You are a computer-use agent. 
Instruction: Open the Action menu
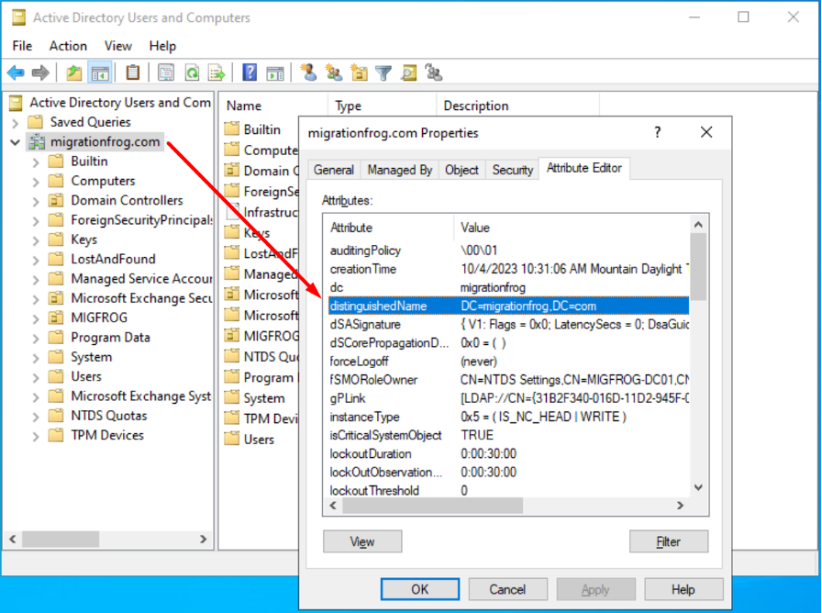click(68, 46)
